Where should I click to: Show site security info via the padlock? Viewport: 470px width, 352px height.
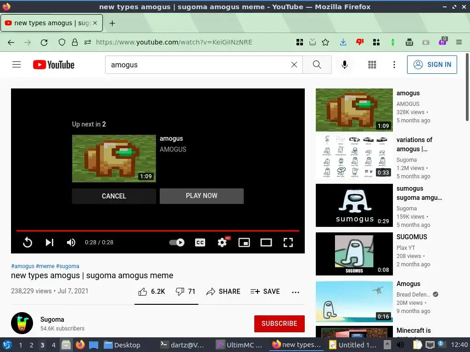75,42
